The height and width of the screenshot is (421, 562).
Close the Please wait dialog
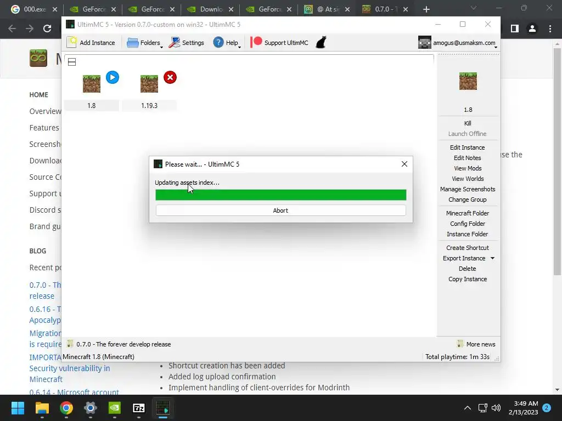click(404, 164)
